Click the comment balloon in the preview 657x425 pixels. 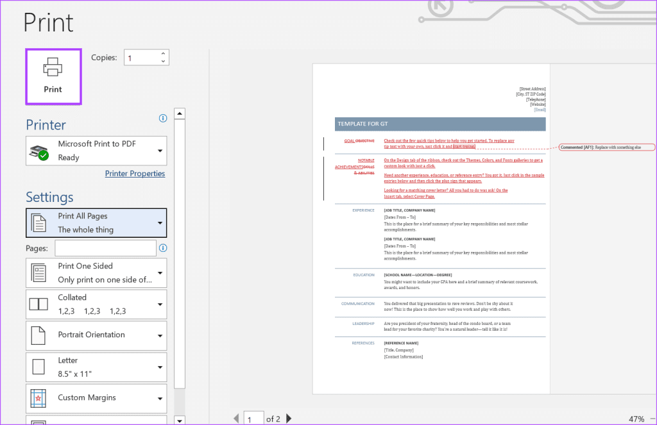point(607,147)
